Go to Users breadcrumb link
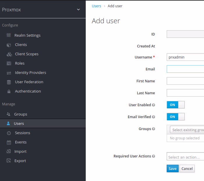Screen dimensions: 204x181 96,6
